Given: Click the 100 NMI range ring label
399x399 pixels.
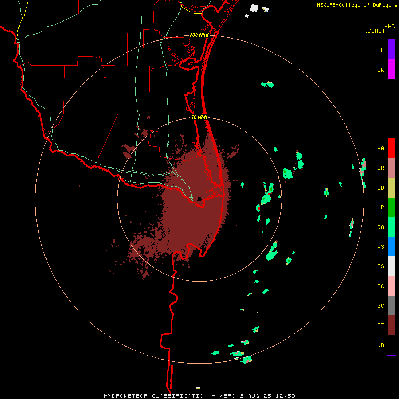Looking at the screenshot, I should tap(199, 35).
